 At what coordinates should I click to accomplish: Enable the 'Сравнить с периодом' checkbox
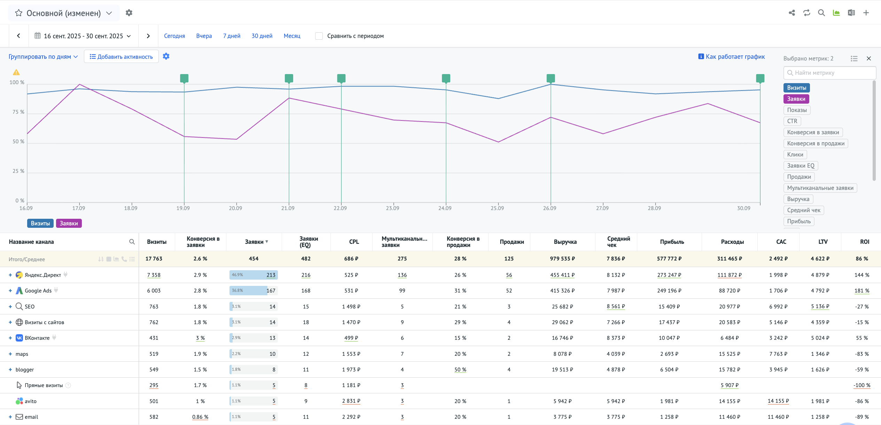click(x=319, y=36)
